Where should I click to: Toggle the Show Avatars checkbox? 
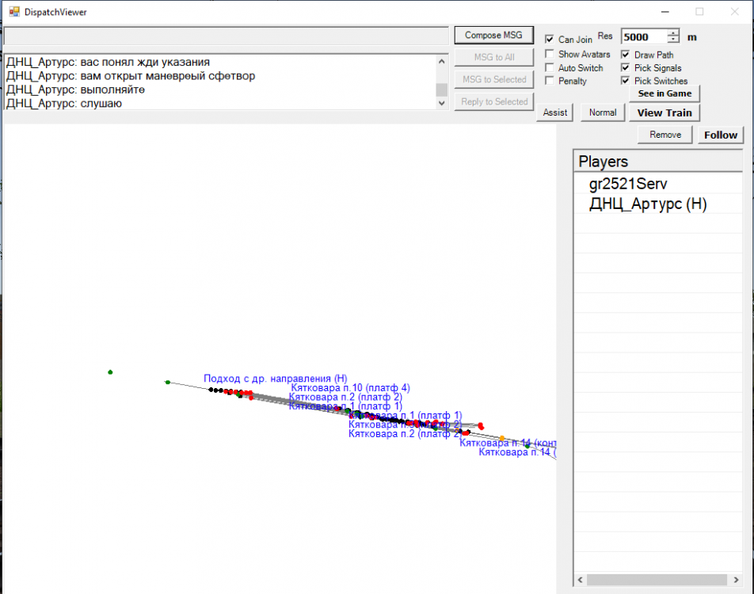[x=550, y=55]
